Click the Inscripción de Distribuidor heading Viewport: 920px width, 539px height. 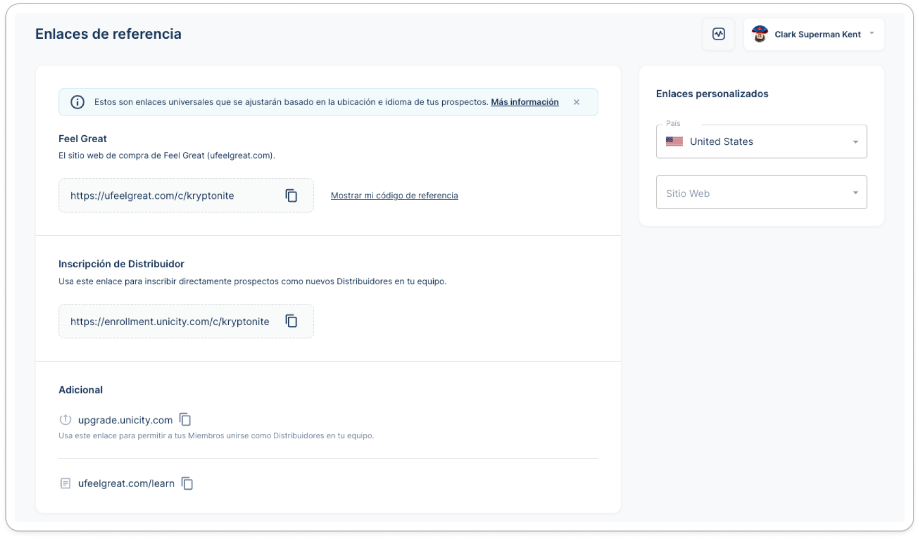click(121, 264)
